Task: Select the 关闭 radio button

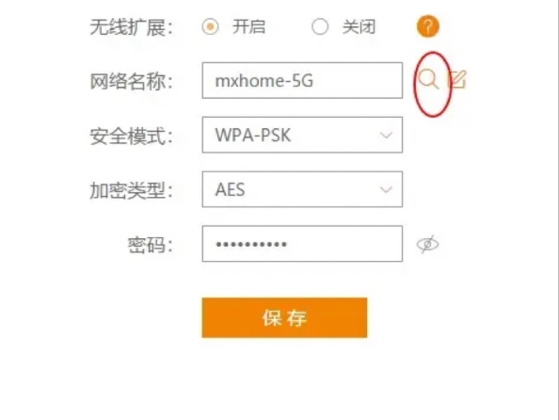Action: click(x=320, y=26)
